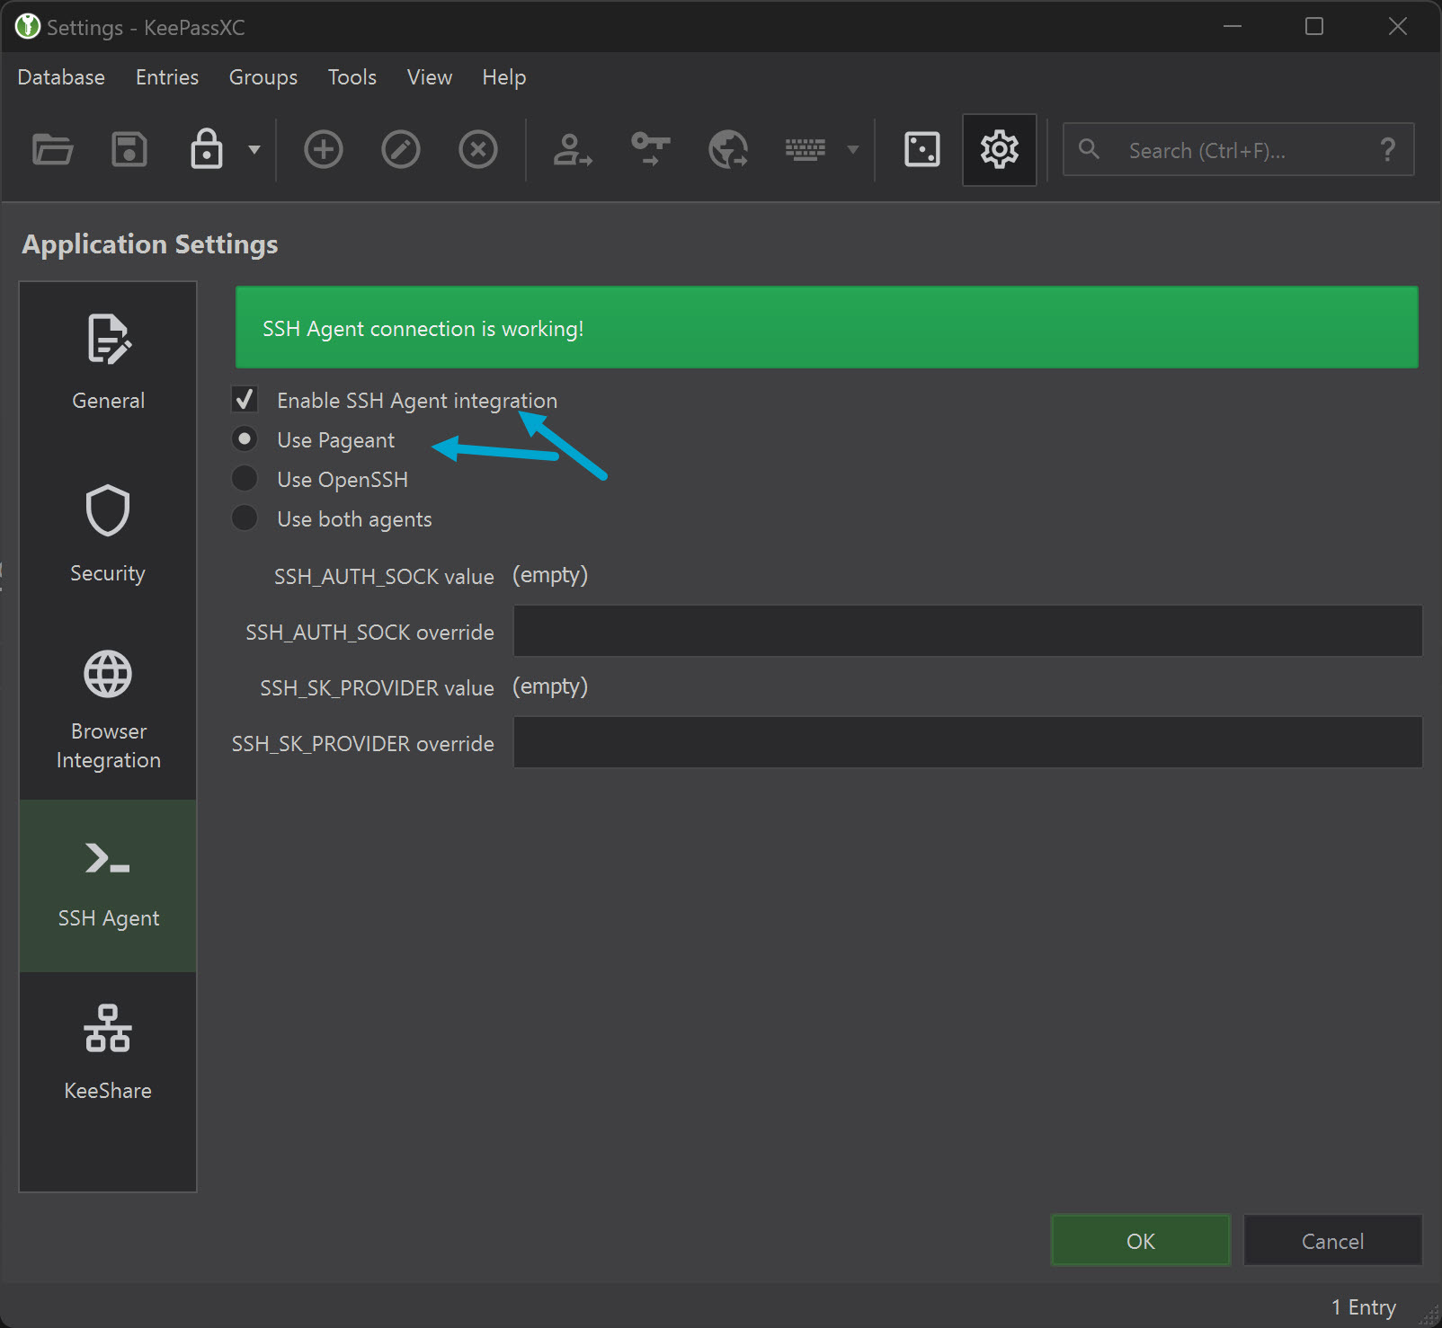1442x1328 pixels.
Task: Open the Tools menu
Action: point(352,77)
